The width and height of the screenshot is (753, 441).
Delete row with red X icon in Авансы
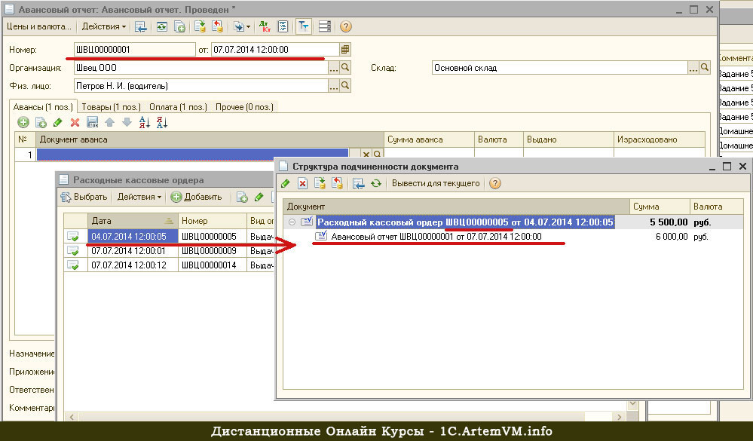75,122
